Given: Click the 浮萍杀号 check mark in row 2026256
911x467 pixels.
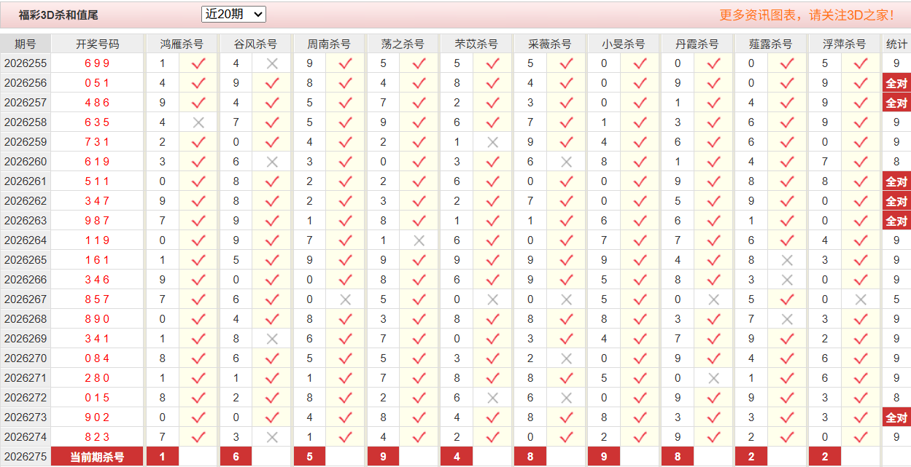Looking at the screenshot, I should click(x=861, y=83).
